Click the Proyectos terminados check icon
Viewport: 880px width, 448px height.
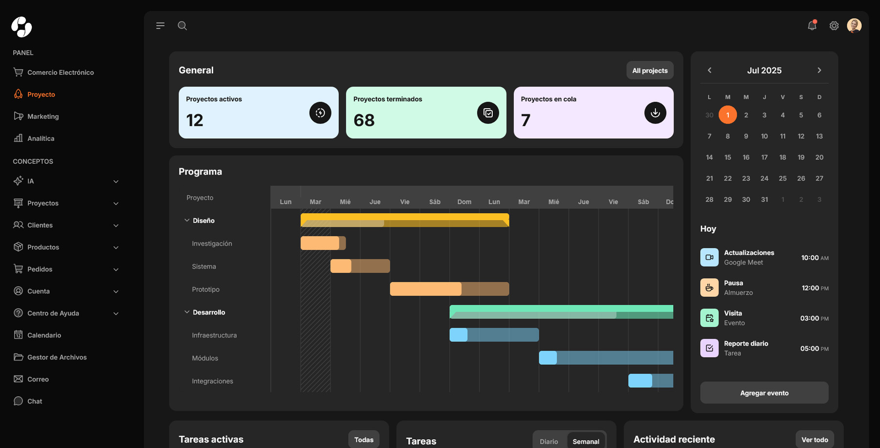point(488,113)
